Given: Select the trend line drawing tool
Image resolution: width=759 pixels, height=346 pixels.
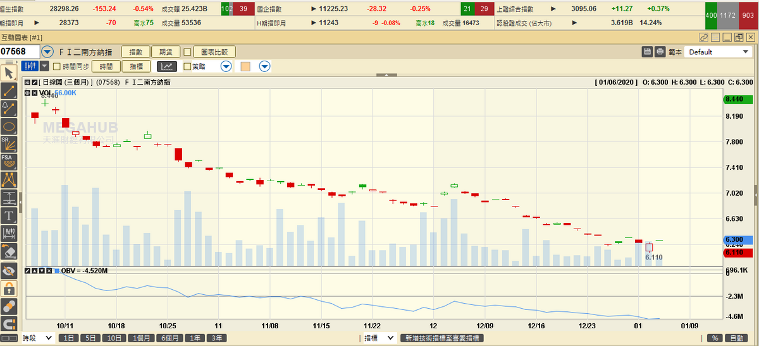Looking at the screenshot, I should (9, 90).
